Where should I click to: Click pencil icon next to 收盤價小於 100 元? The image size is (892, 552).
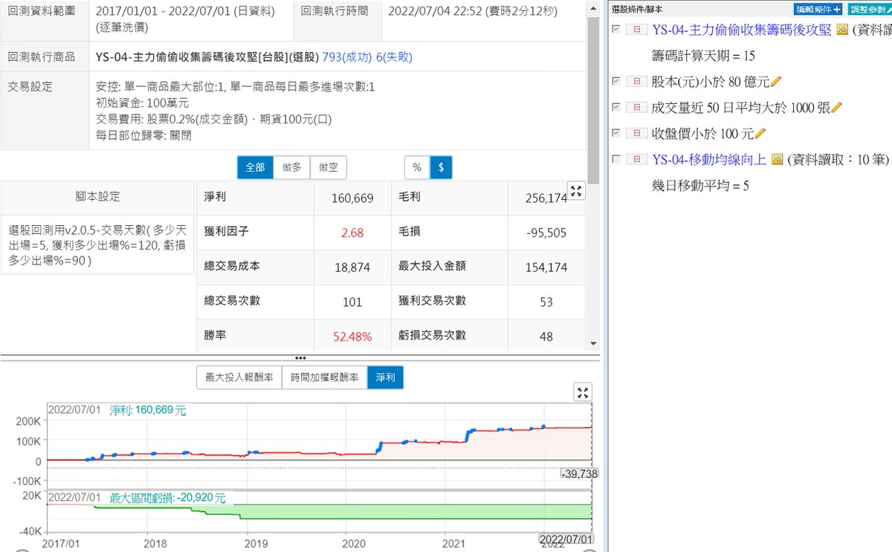(x=760, y=134)
